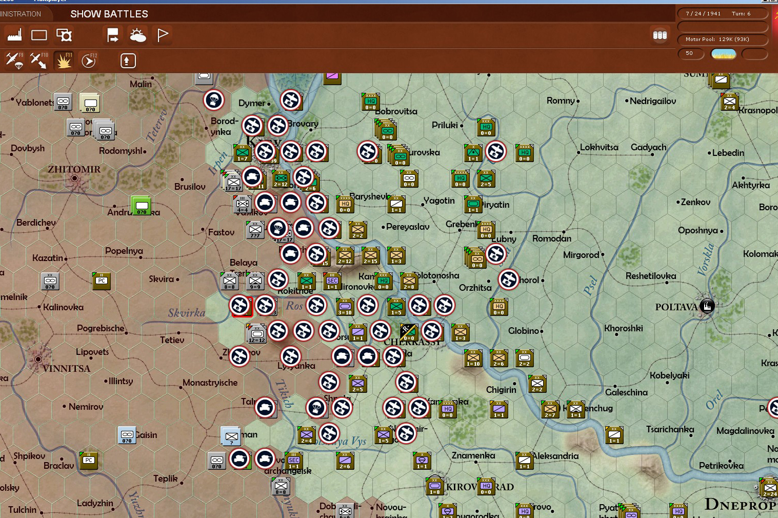This screenshot has width=778, height=518.
Task: Select the red-outlined selected unit counter
Action: point(242,307)
